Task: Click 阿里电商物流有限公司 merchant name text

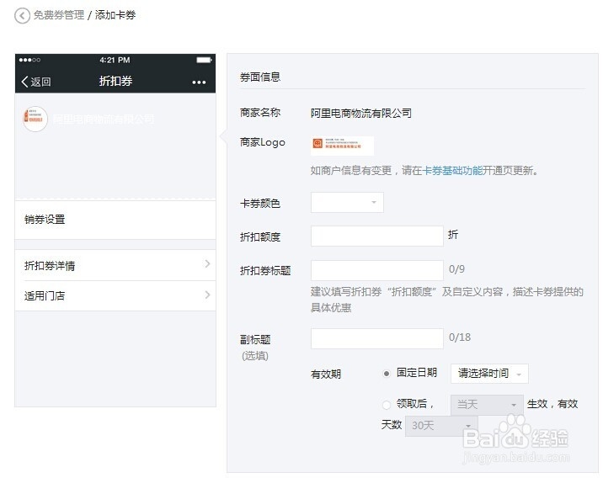Action: [361, 114]
